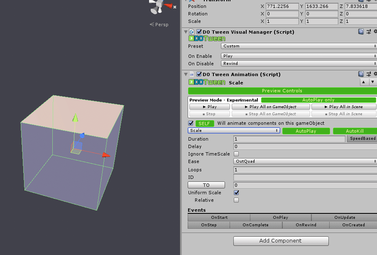Open the On Enable dropdown

pyautogui.click(x=299, y=56)
